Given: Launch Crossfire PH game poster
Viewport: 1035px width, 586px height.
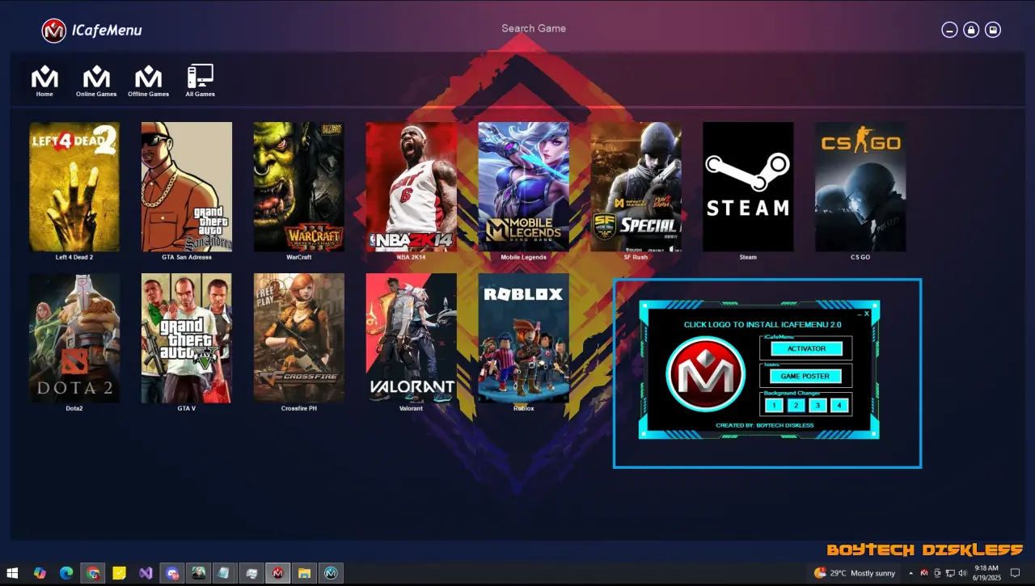Looking at the screenshot, I should [299, 338].
